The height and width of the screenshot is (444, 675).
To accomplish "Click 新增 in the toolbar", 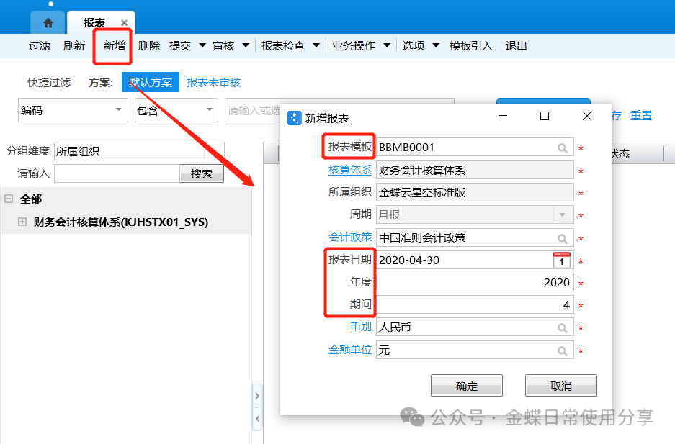I will [x=114, y=46].
